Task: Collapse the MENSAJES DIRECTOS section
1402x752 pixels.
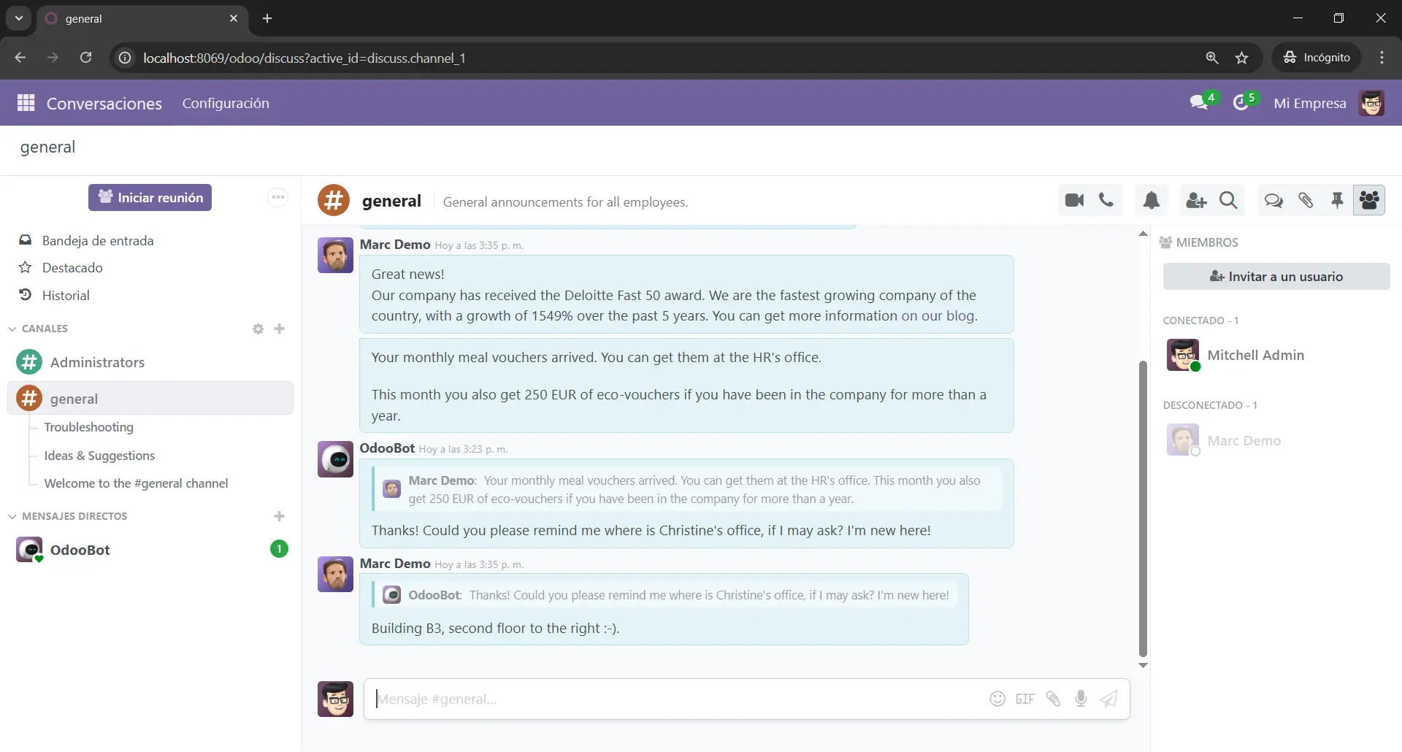Action: tap(12, 517)
